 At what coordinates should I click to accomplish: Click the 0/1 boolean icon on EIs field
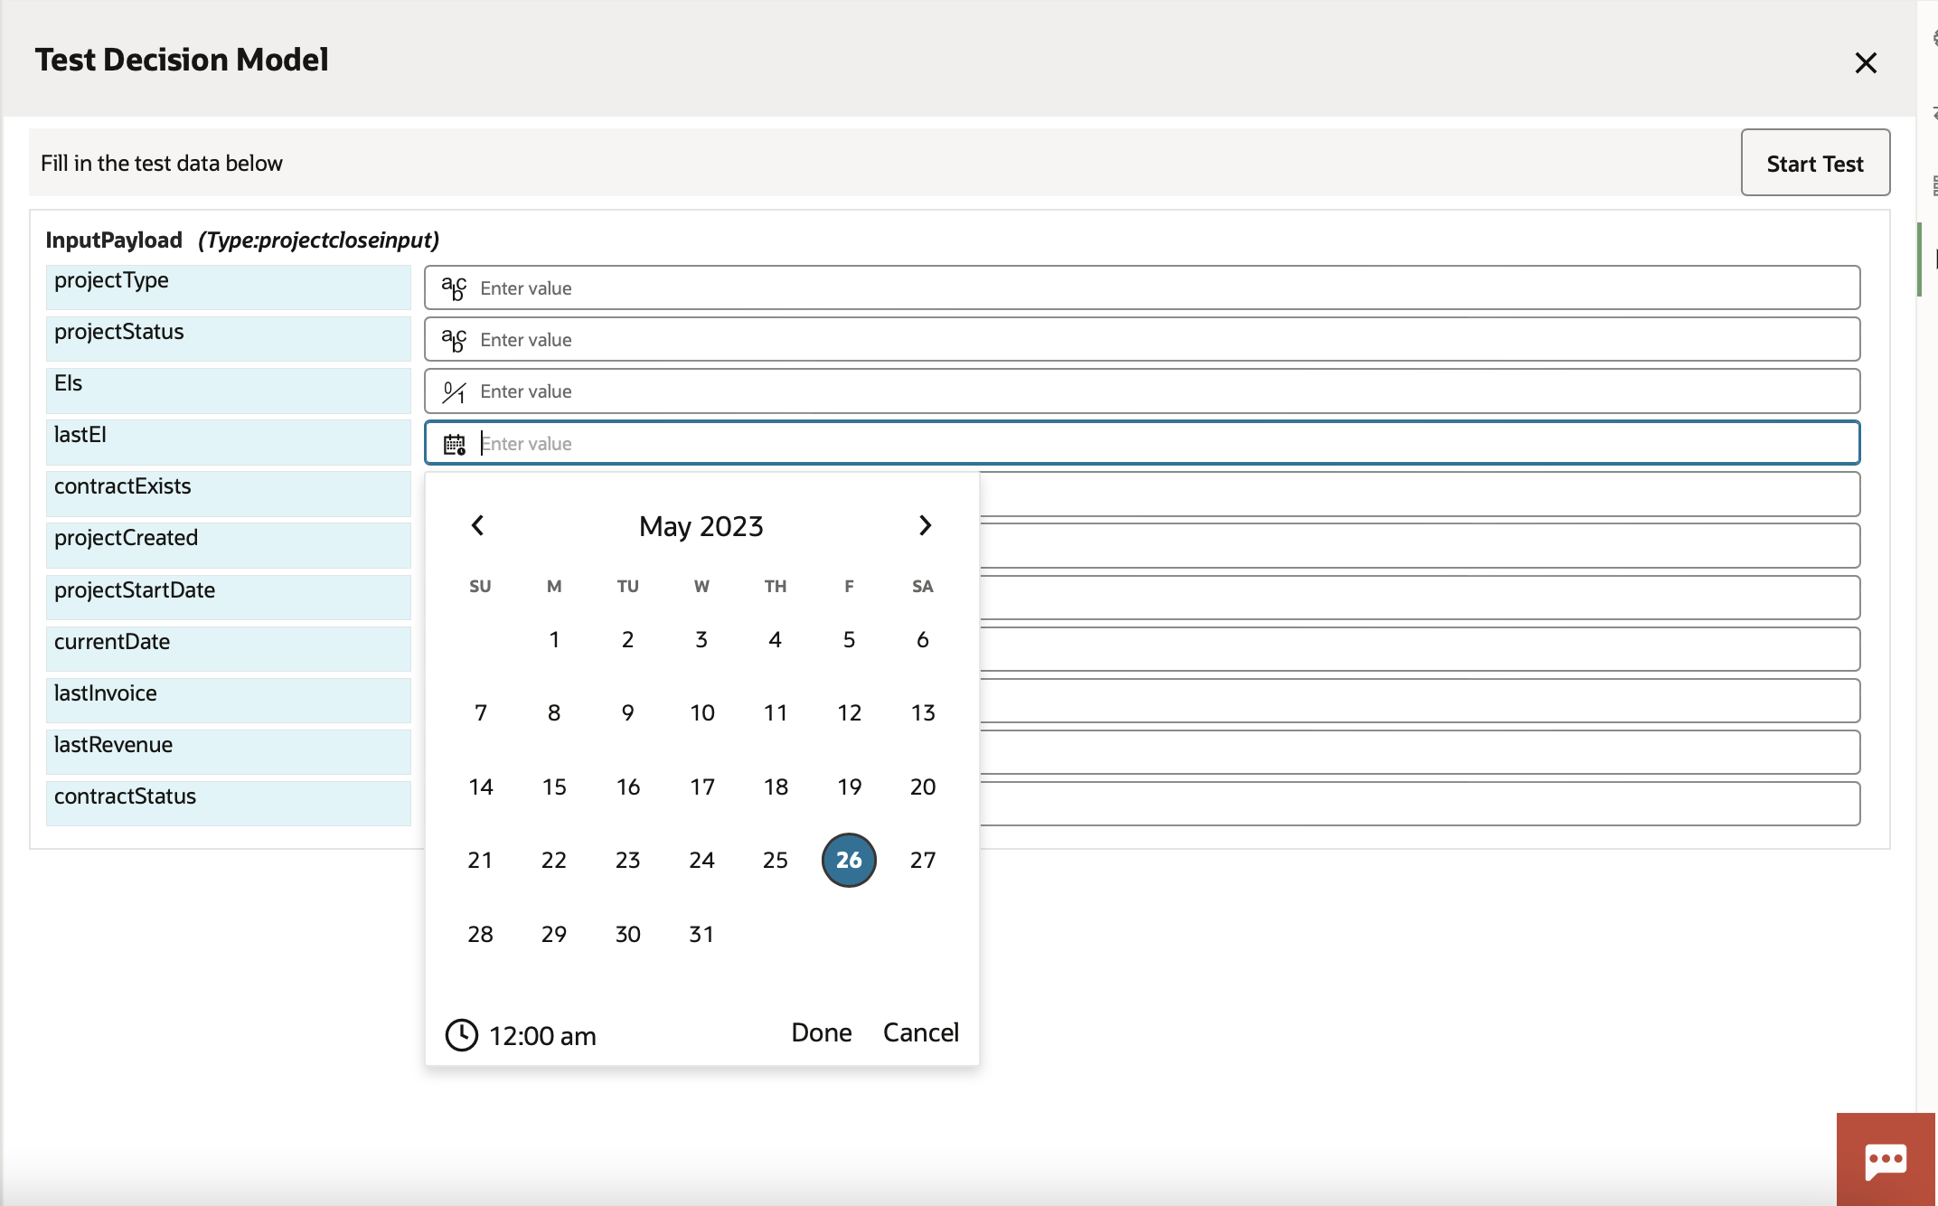coord(452,391)
